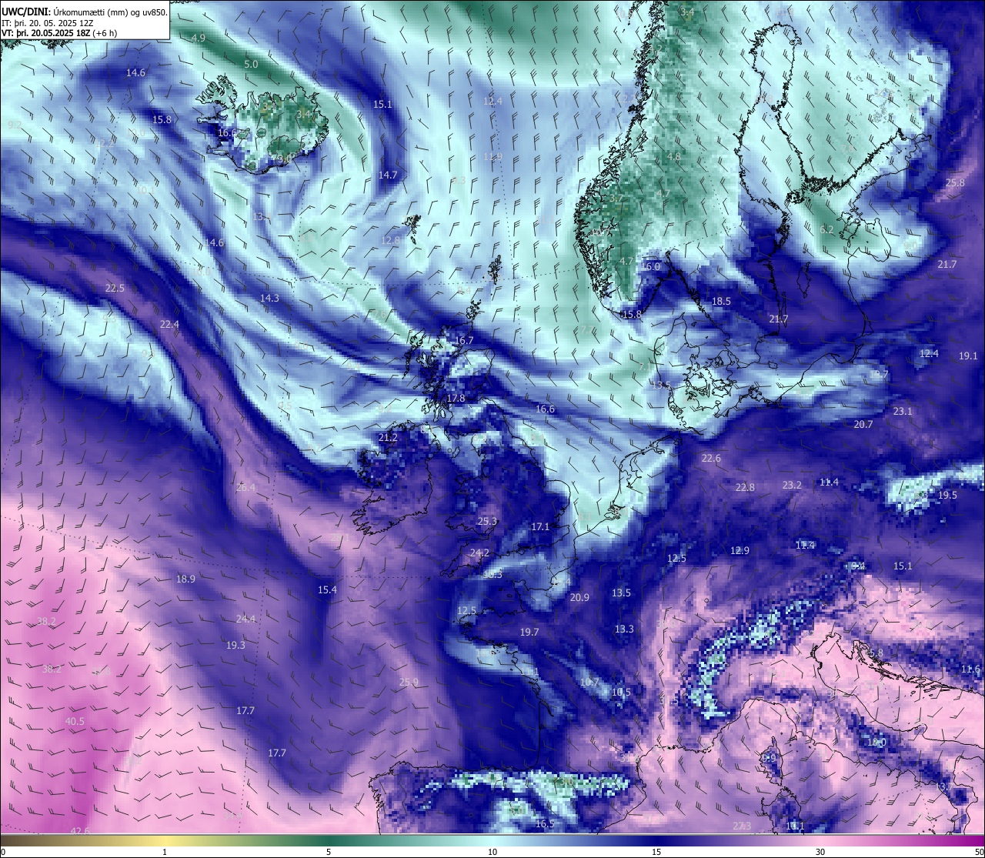Click the 42.6 value at bottom left

click(79, 831)
